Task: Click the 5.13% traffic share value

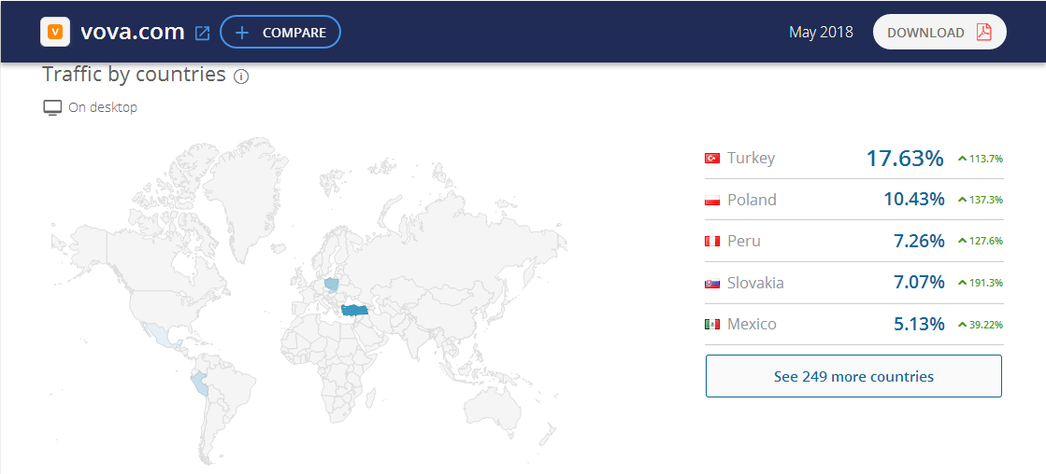Action: coord(919,324)
